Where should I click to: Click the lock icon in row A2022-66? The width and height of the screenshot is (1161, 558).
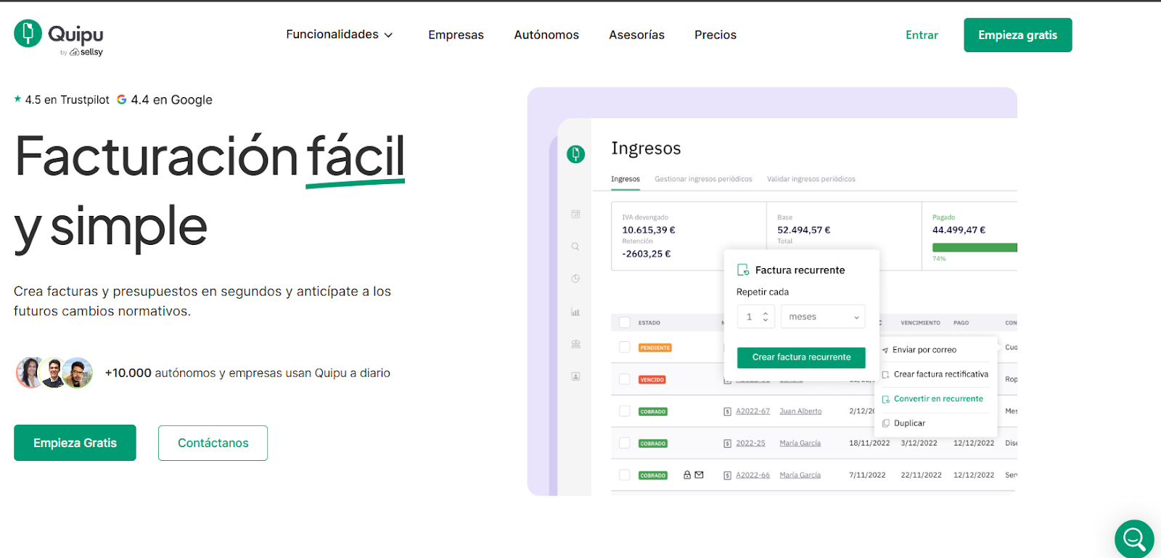pos(687,475)
